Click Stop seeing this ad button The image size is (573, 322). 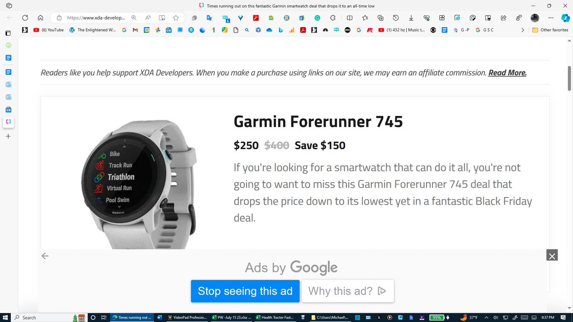(245, 291)
